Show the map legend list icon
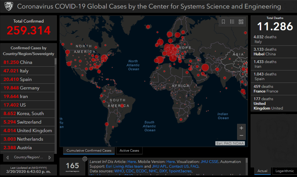The height and width of the screenshot is (177, 297). pos(232,22)
